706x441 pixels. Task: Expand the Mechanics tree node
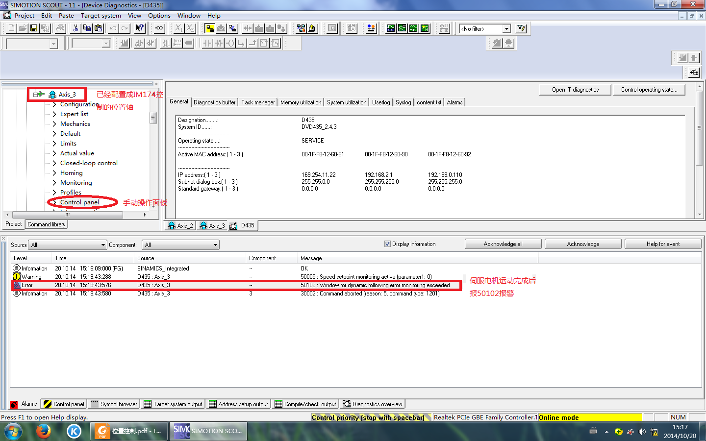pos(54,124)
